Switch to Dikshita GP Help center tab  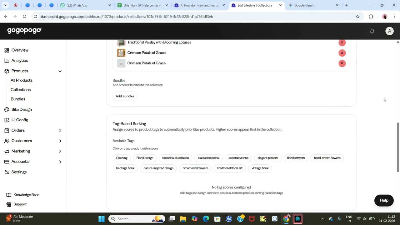(142, 5)
